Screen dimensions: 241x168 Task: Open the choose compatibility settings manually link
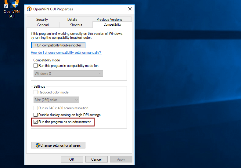66,53
